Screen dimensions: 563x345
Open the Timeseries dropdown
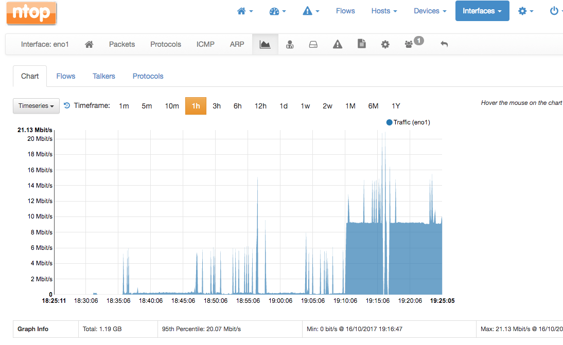pos(36,105)
